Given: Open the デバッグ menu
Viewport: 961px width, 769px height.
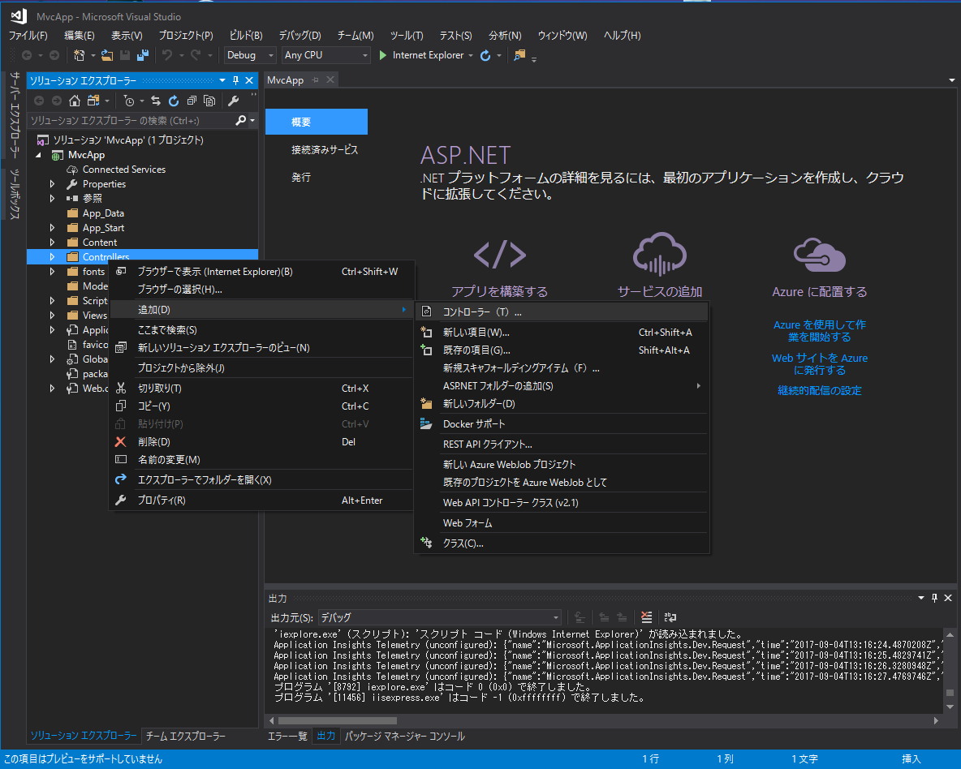Looking at the screenshot, I should [300, 35].
